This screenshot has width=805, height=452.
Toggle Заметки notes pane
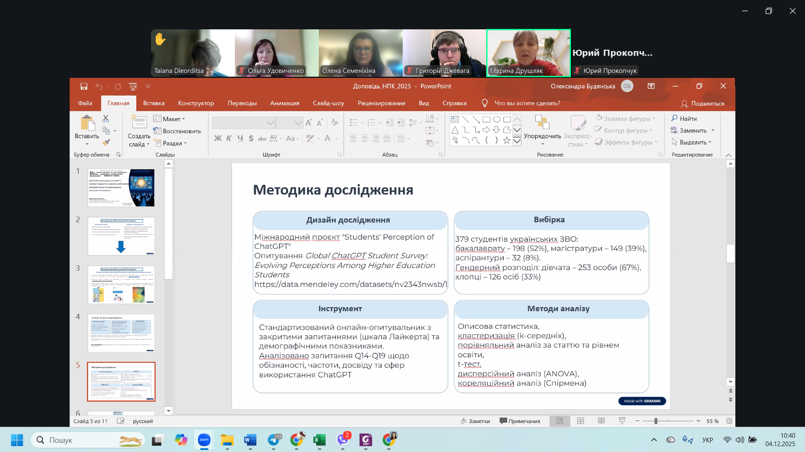475,421
